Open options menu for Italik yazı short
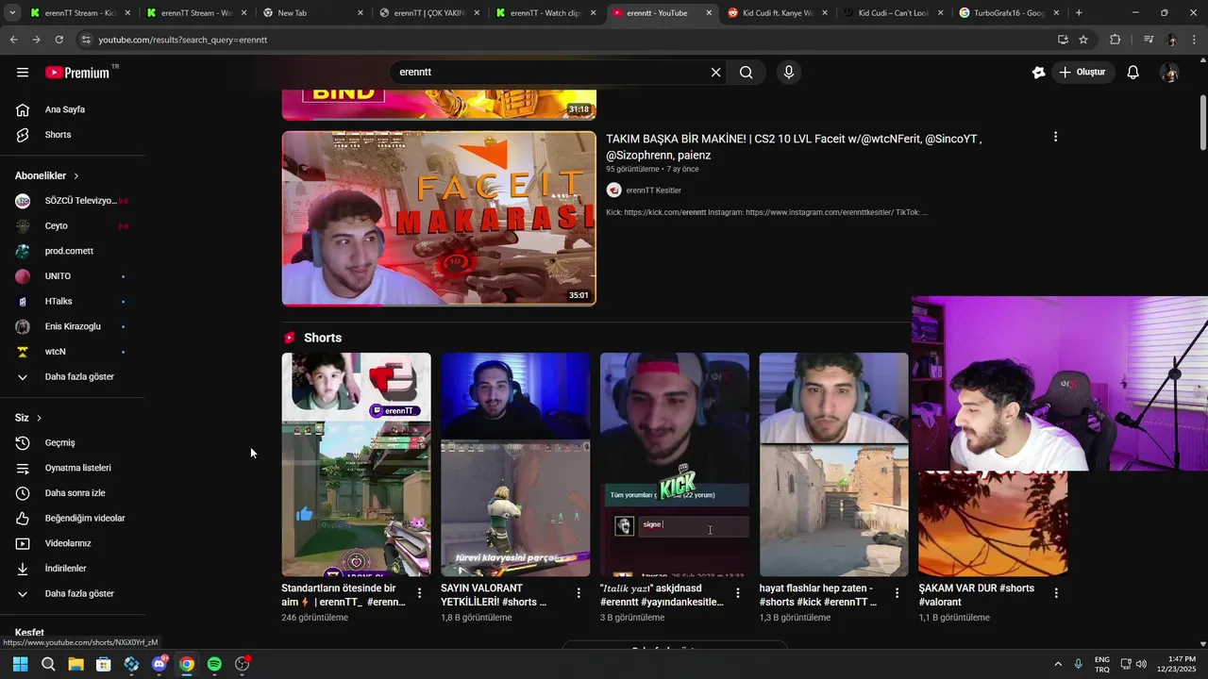The image size is (1208, 679). (x=738, y=593)
